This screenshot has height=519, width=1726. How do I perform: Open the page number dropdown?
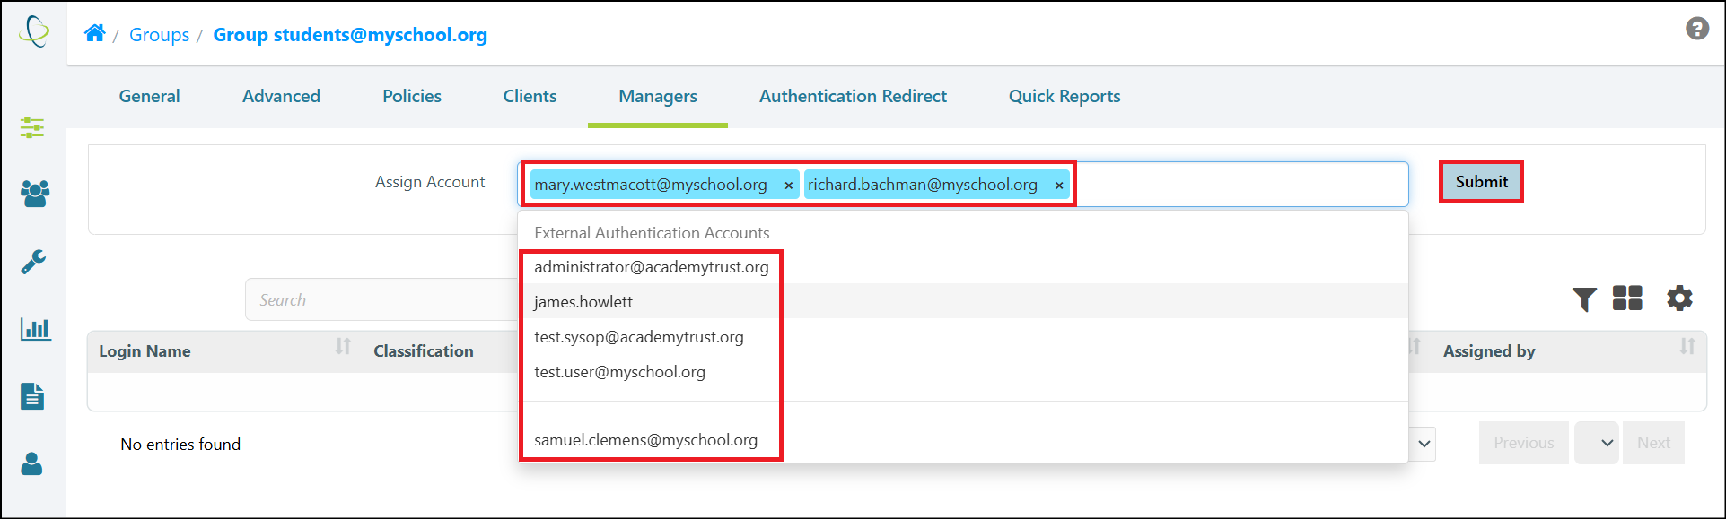(1597, 443)
